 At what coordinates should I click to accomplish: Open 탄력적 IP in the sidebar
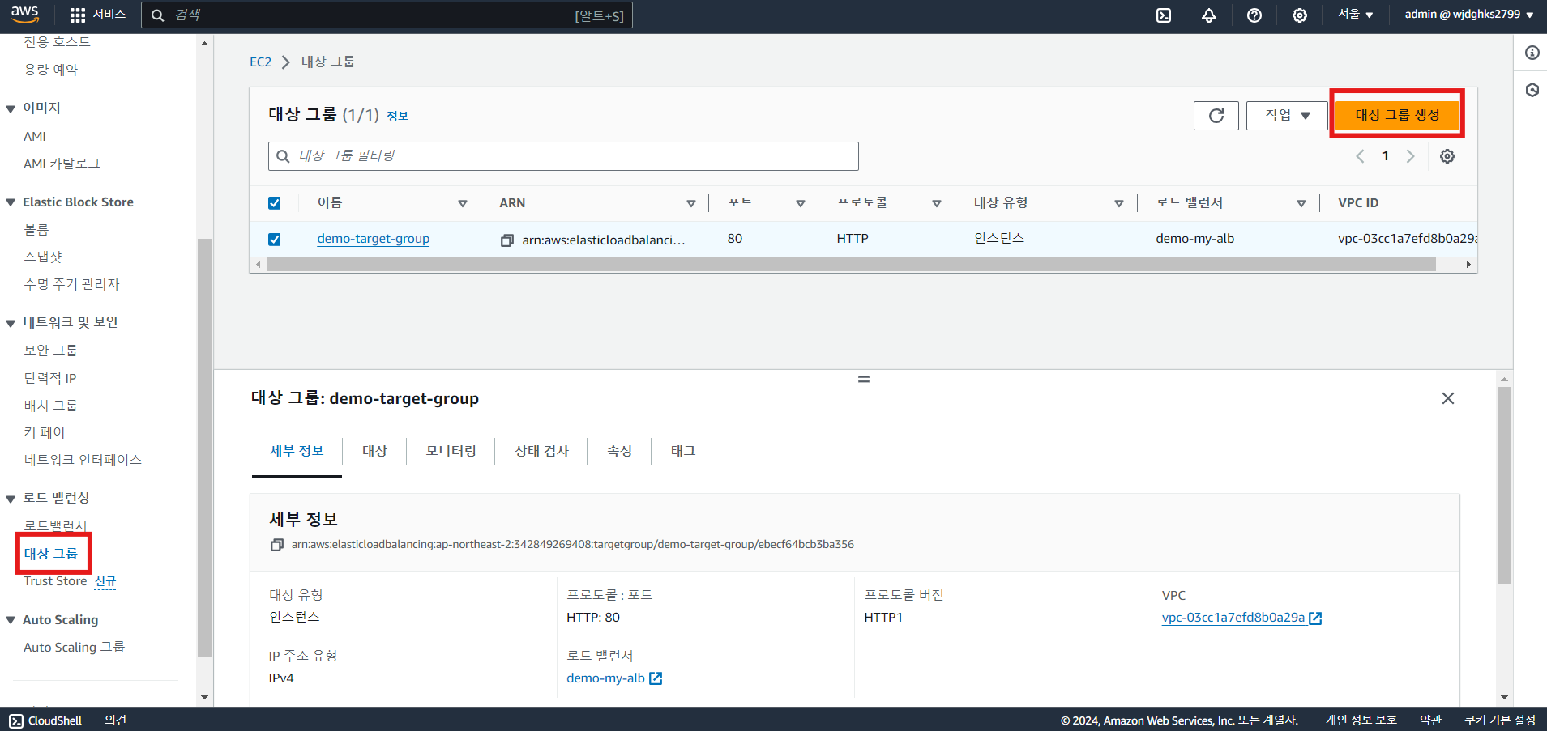coord(50,378)
